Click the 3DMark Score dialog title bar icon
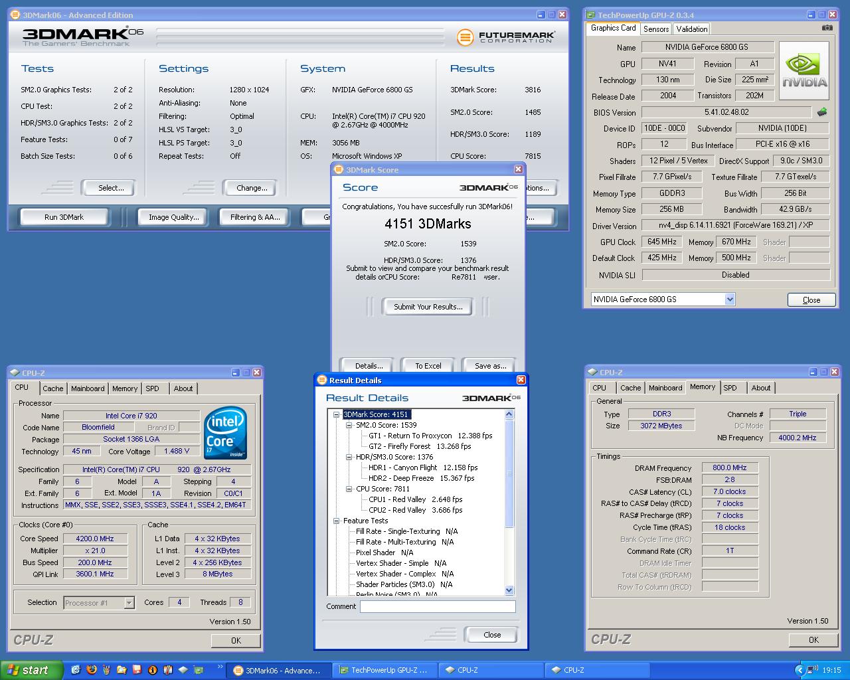 pos(339,169)
